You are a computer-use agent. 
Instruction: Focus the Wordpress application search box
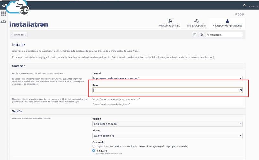pyautogui.click(x=224, y=35)
